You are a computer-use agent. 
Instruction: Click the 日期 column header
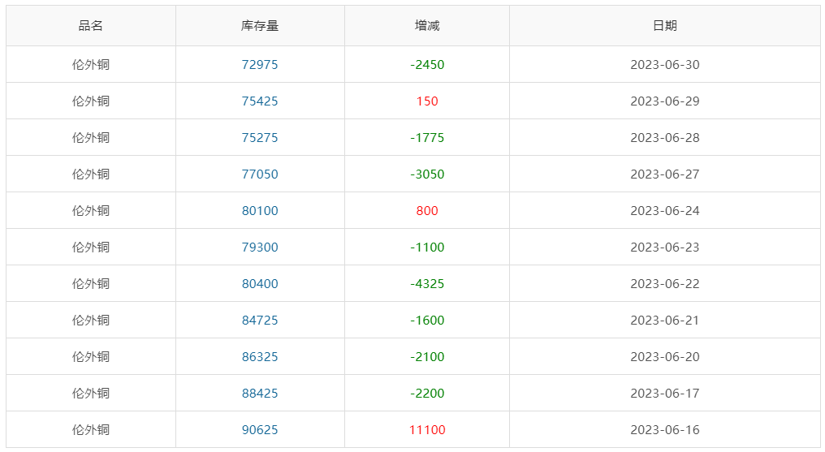point(665,26)
